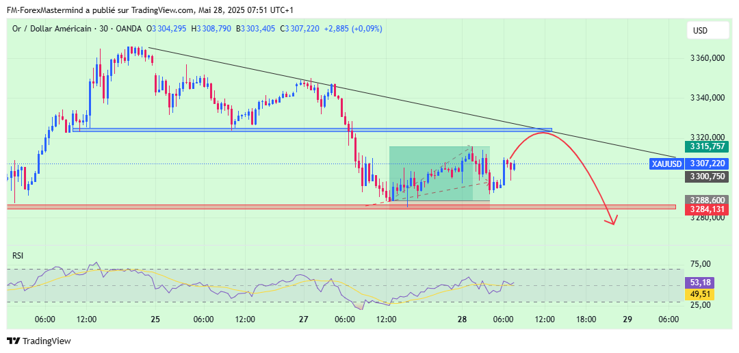Image resolution: width=739 pixels, height=353 pixels.
Task: Click the USD currency box
Action: (707, 31)
